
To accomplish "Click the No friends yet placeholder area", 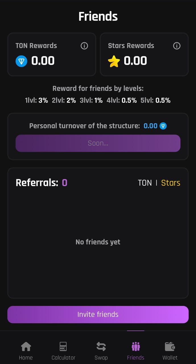I will coord(98,242).
